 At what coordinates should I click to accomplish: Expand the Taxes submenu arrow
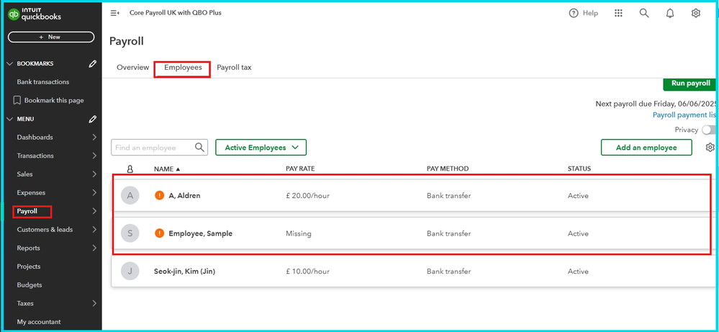point(94,304)
